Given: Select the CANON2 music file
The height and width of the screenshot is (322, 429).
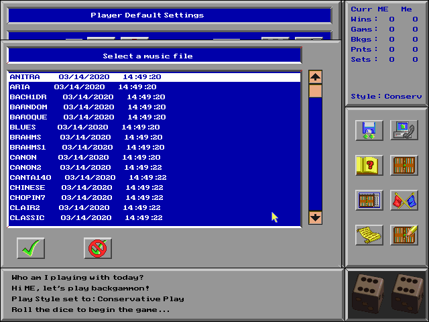Looking at the screenshot, I should coord(155,168).
